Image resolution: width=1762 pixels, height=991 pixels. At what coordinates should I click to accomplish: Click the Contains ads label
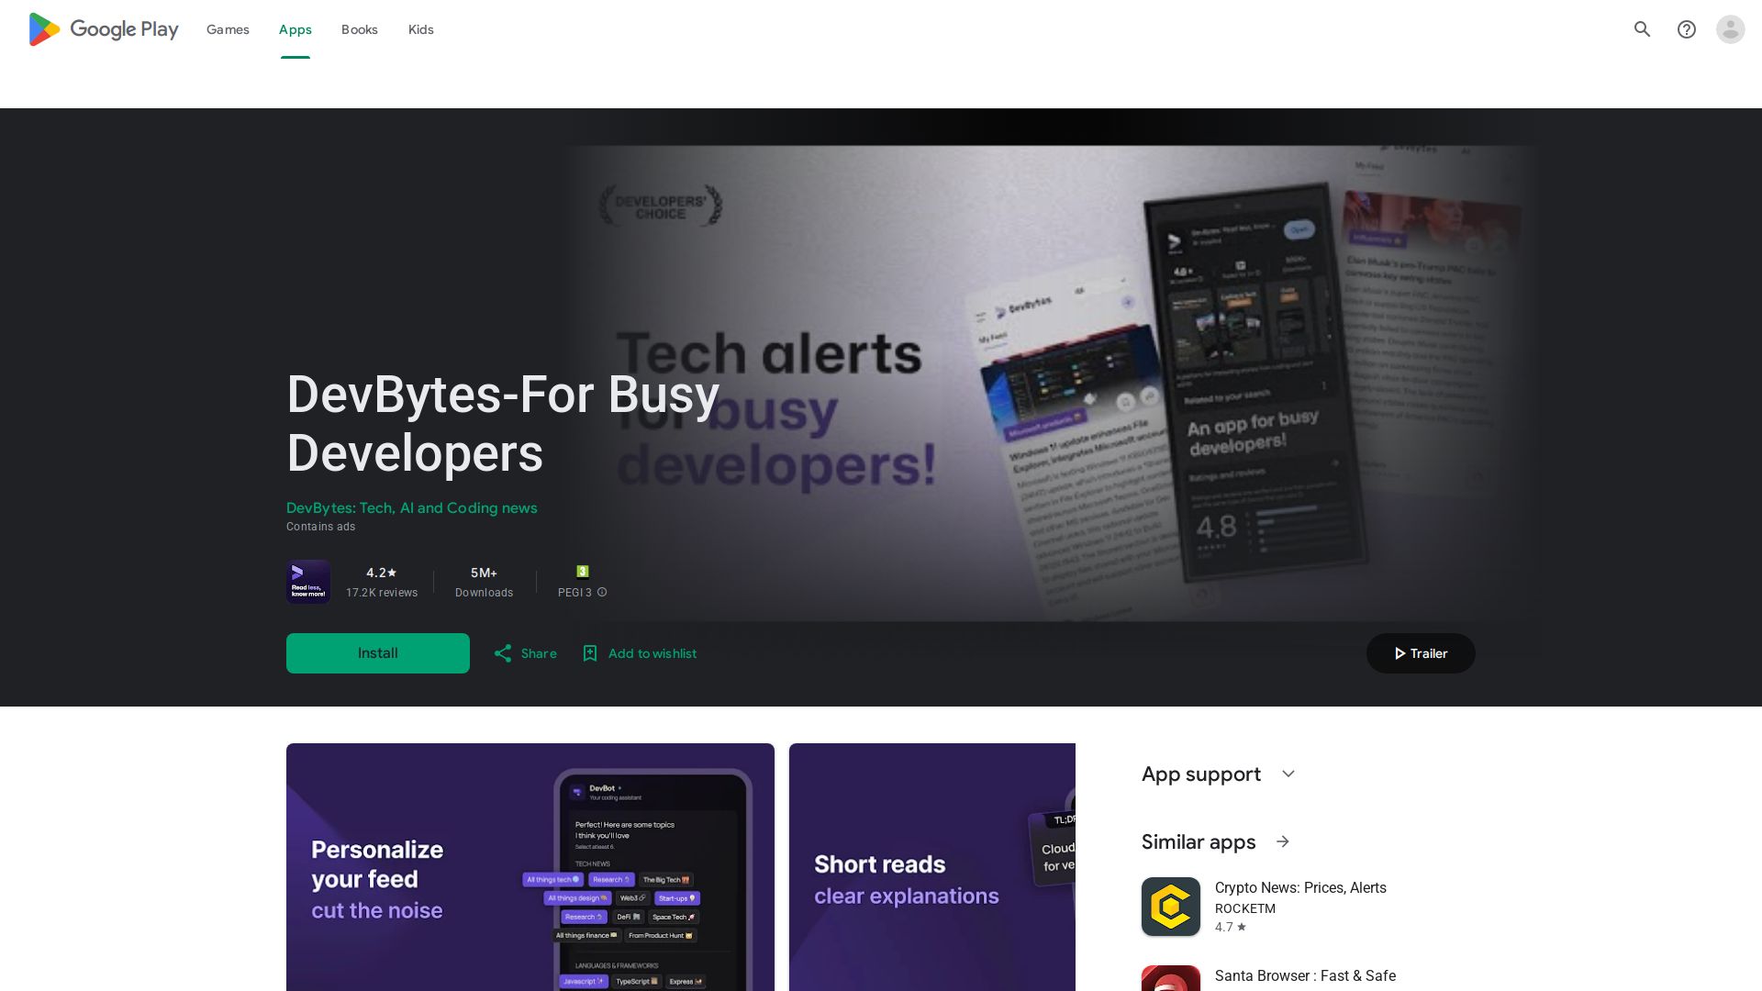(320, 527)
